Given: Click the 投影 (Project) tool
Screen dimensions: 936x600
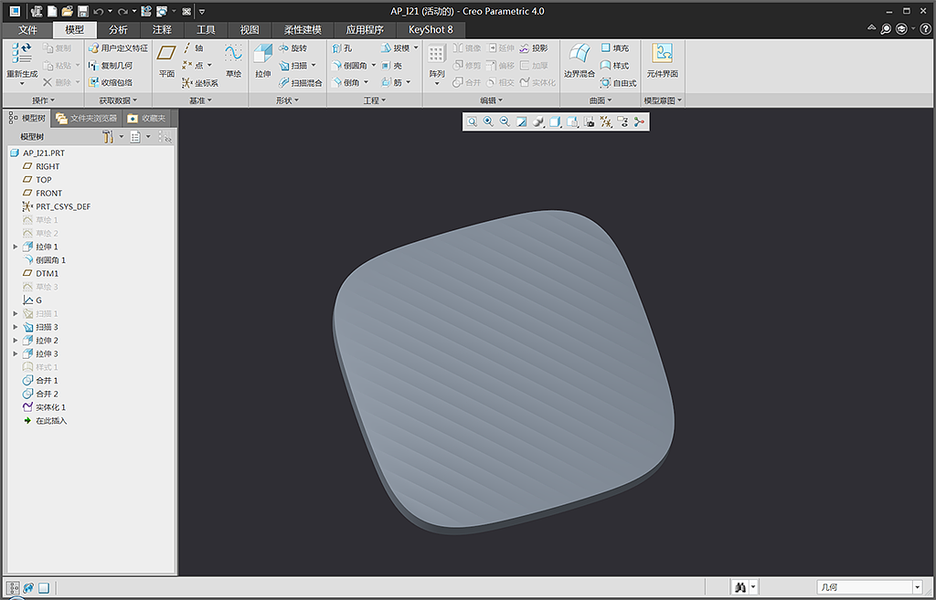Looking at the screenshot, I should point(534,48).
